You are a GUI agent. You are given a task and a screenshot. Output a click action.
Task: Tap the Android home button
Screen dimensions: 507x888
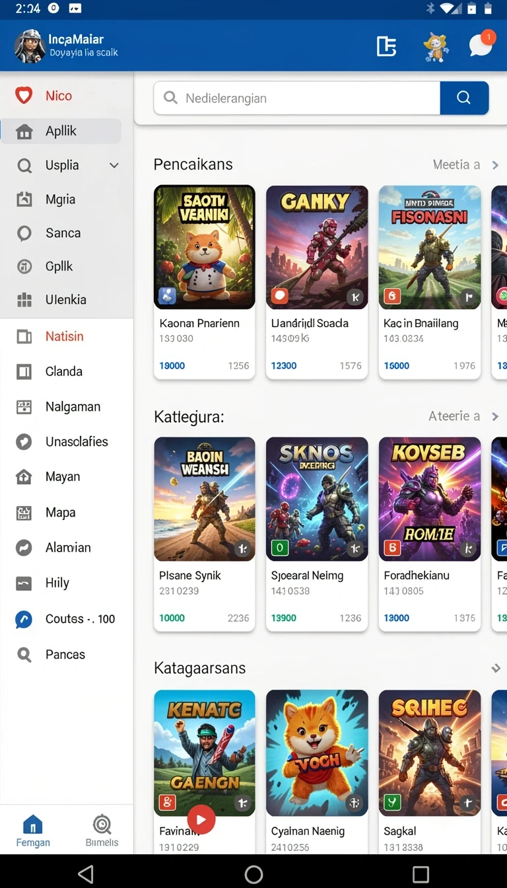pyautogui.click(x=253, y=874)
